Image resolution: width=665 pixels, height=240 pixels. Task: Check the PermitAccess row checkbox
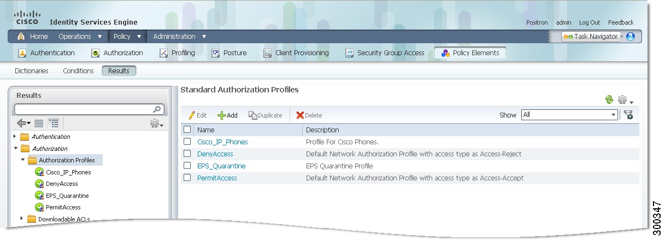[x=187, y=178]
